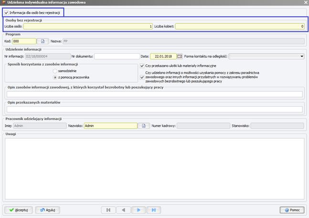Click the 'Liczba osób' input field

coord(88,26)
